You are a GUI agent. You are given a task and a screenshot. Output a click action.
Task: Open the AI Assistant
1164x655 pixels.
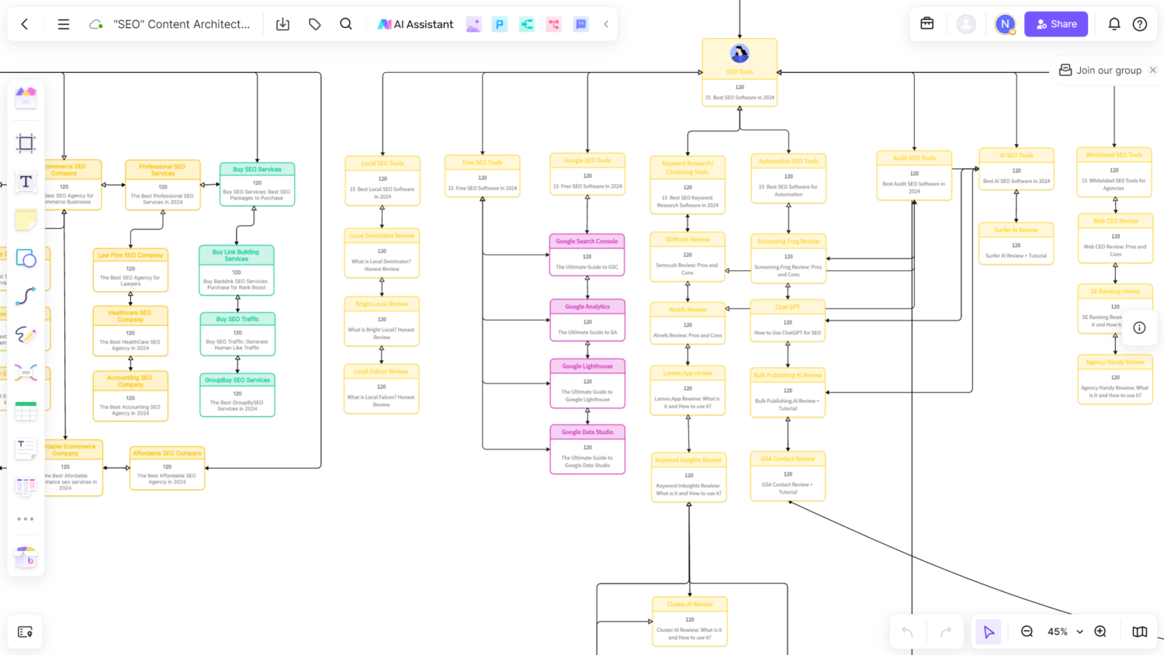pos(415,24)
